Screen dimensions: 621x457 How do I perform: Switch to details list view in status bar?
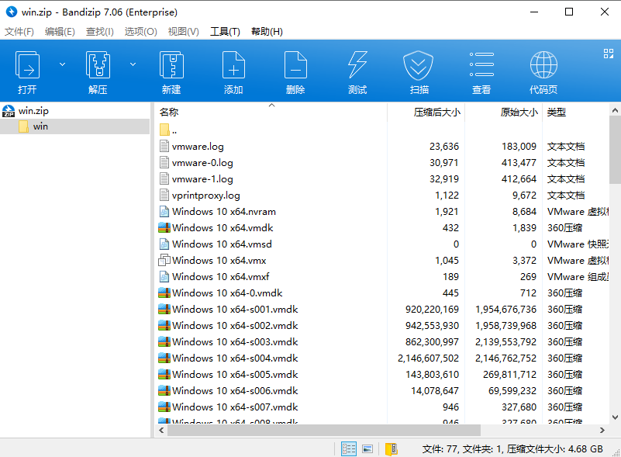(349, 448)
